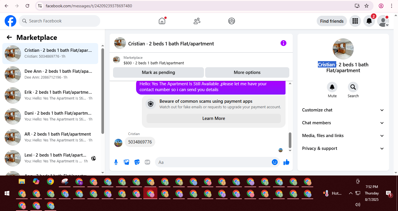Open the Dani conversation
The width and height of the screenshot is (398, 211).
(50, 116)
